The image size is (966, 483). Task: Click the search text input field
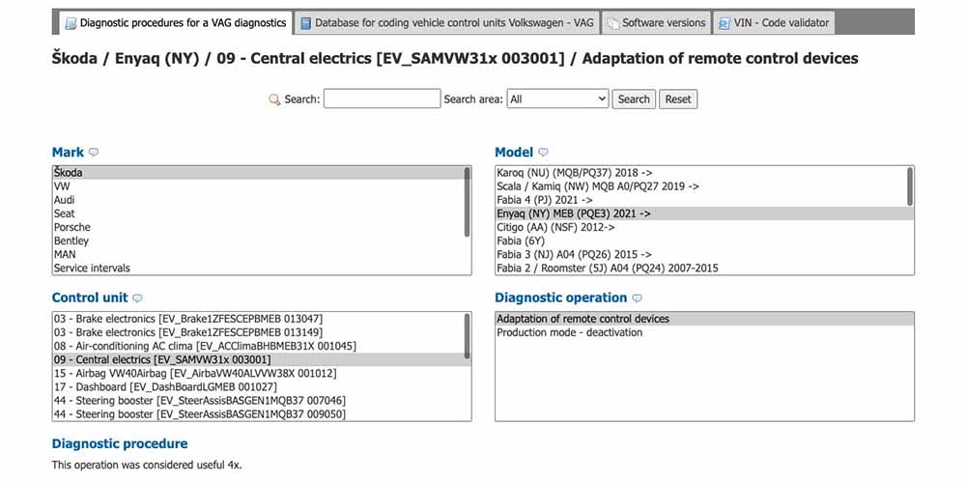pyautogui.click(x=382, y=99)
